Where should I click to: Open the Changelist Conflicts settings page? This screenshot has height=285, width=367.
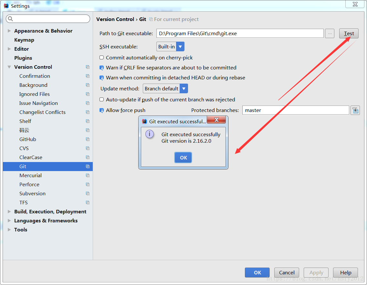pos(42,112)
